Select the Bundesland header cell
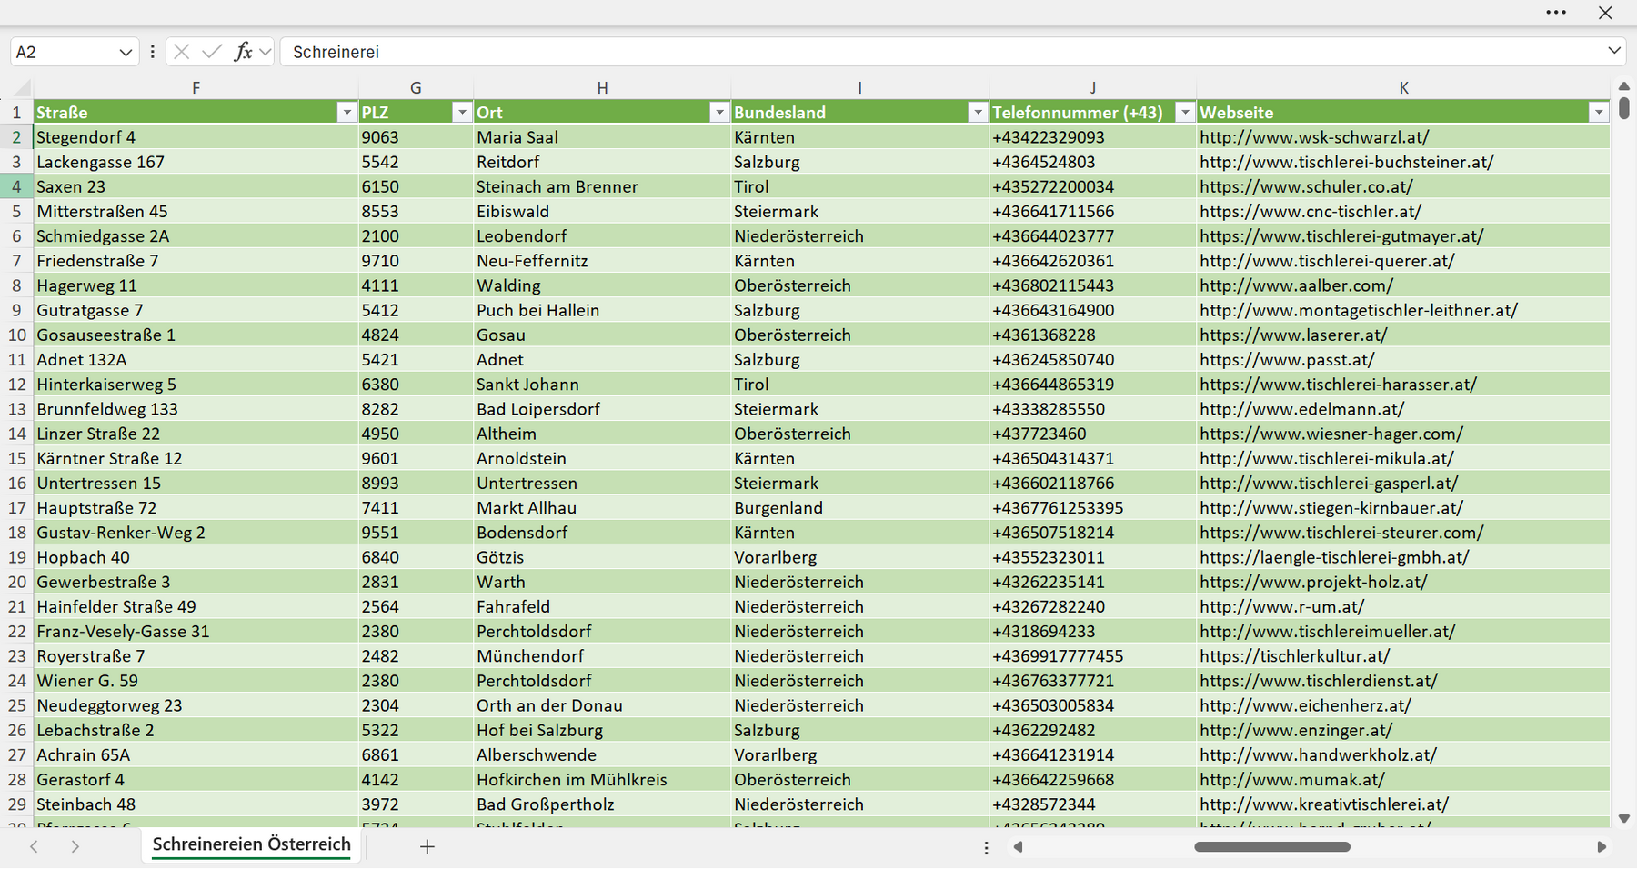Viewport: 1637px width, 869px height. point(859,112)
